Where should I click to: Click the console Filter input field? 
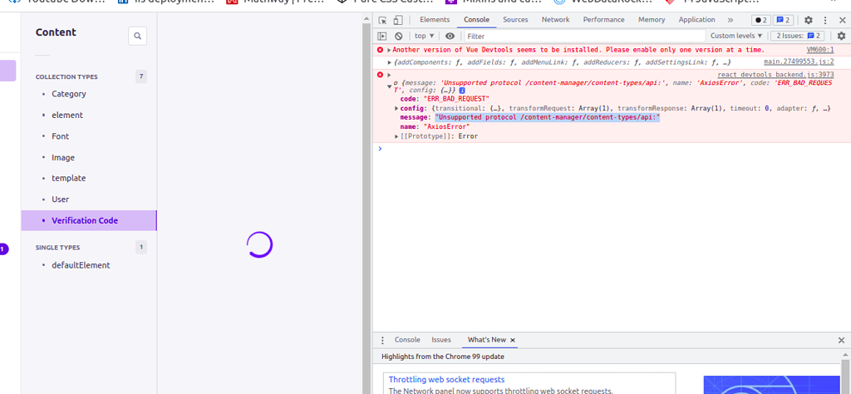click(582, 36)
